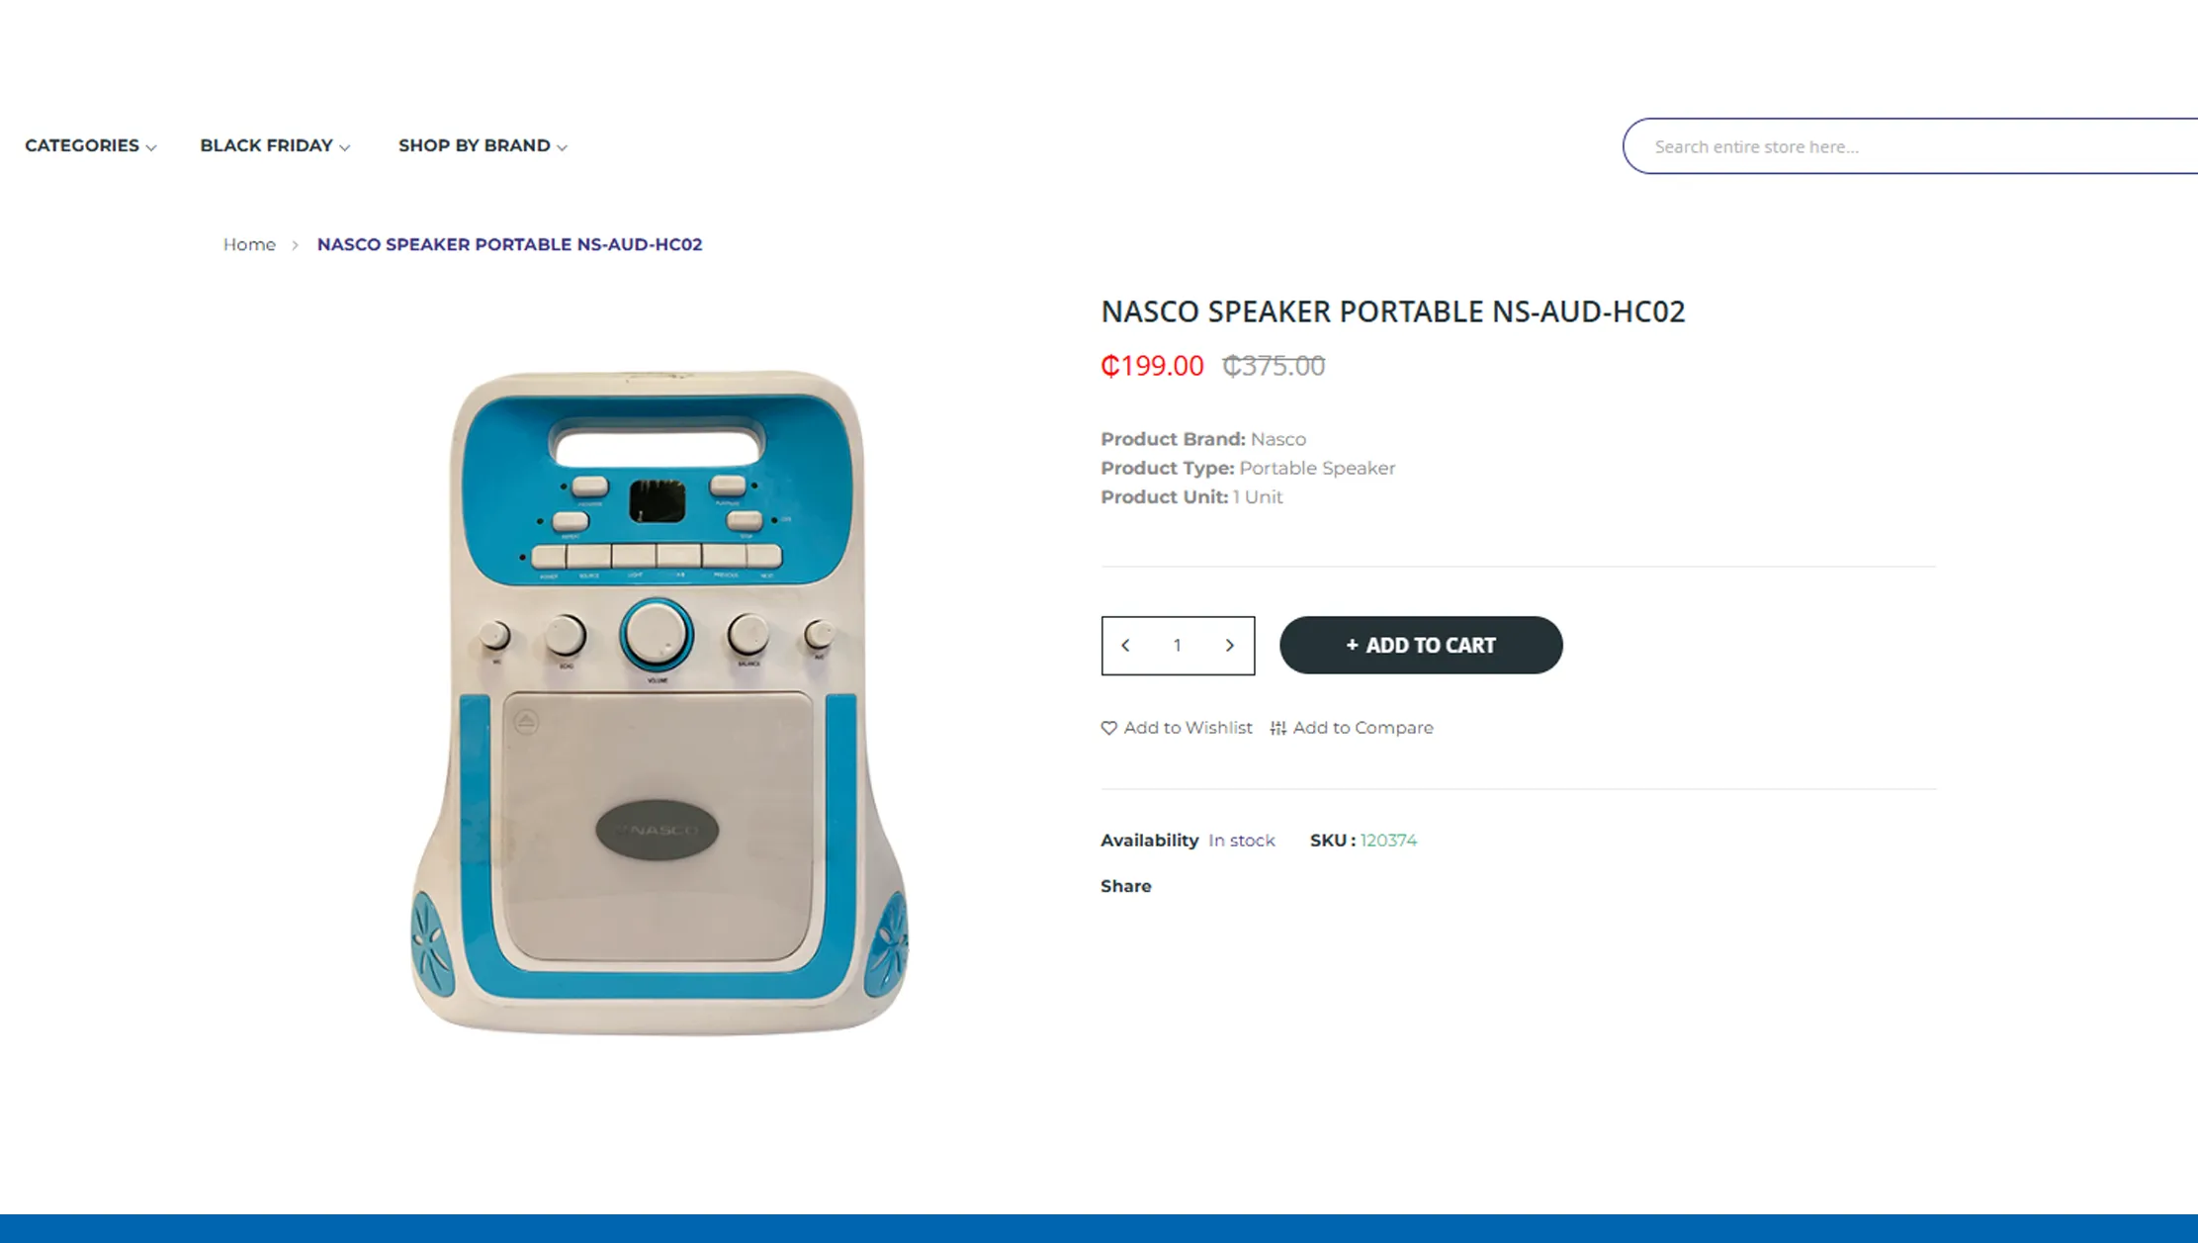This screenshot has width=2198, height=1243.
Task: Click the quantity number field
Action: [1178, 645]
